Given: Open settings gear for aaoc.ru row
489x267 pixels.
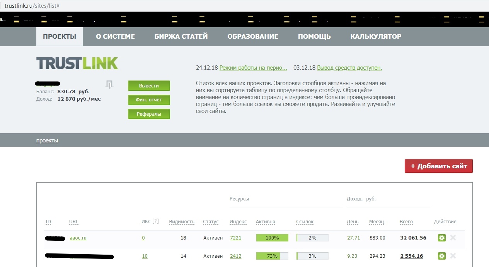Looking at the screenshot, I should pos(442,238).
